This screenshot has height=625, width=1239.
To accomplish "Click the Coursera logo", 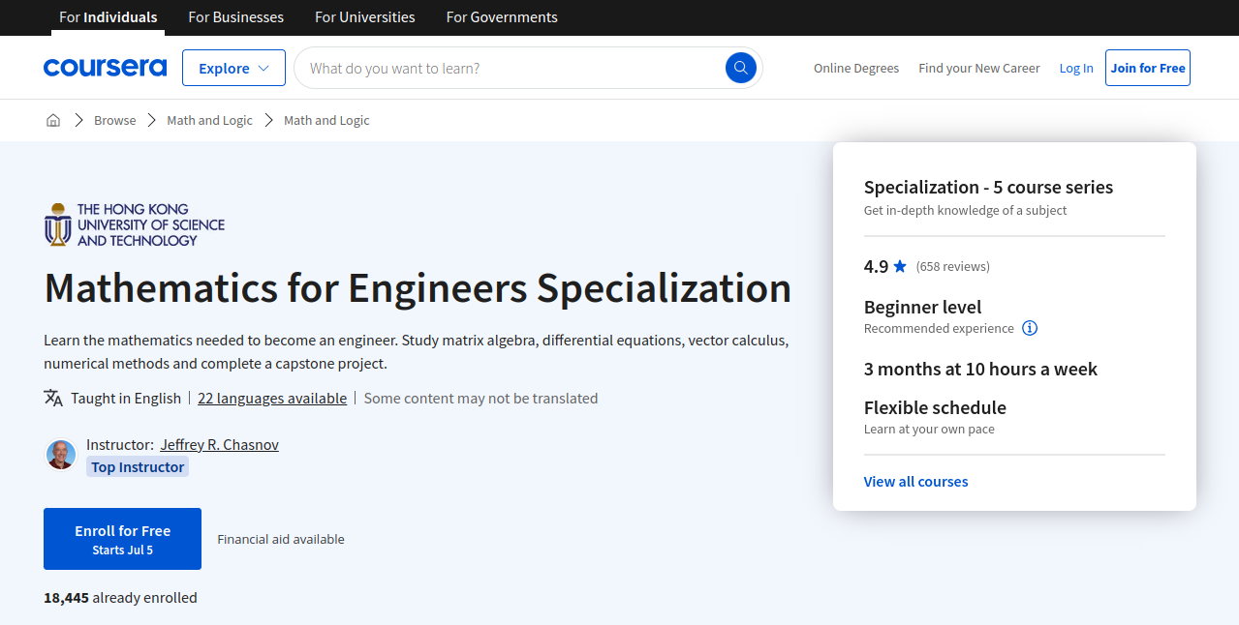I will tap(105, 68).
